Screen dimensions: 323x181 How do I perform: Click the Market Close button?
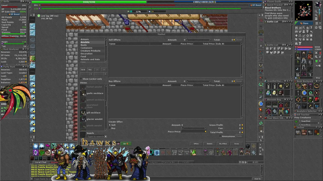click(x=236, y=144)
